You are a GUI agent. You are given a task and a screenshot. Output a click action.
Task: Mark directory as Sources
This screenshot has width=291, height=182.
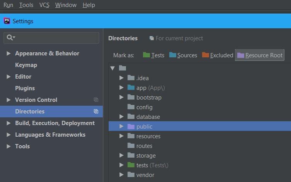pos(183,55)
